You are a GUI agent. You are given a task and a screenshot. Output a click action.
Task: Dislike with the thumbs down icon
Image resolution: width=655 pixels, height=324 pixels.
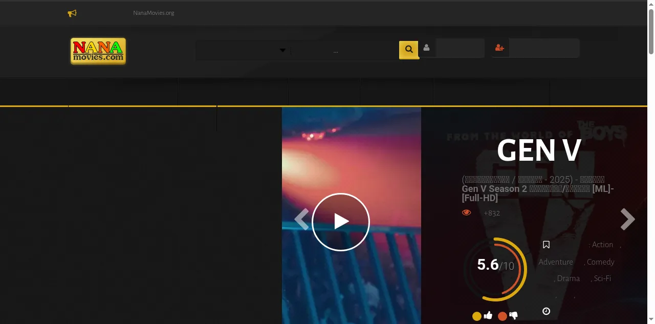tap(514, 315)
